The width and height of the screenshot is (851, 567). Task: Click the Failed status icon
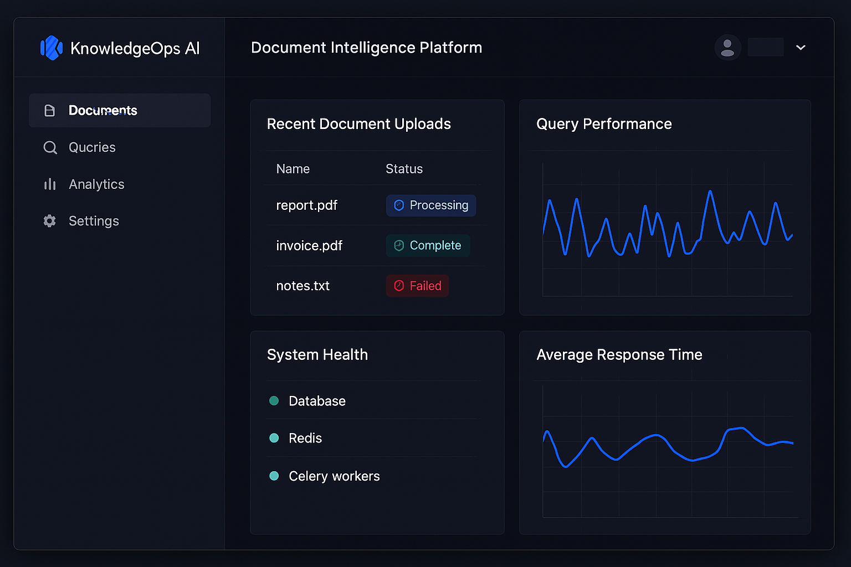point(399,286)
